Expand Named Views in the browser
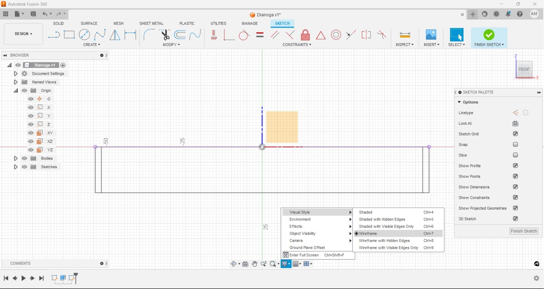The width and height of the screenshot is (545, 289). pyautogui.click(x=16, y=82)
